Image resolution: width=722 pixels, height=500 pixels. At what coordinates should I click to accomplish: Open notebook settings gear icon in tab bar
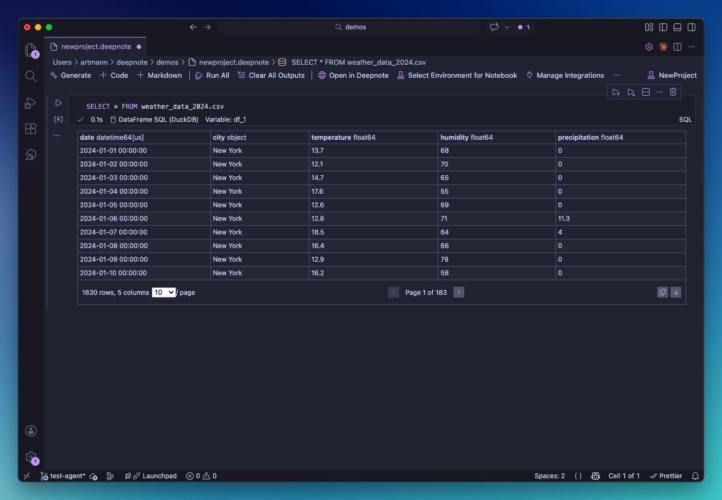click(649, 47)
